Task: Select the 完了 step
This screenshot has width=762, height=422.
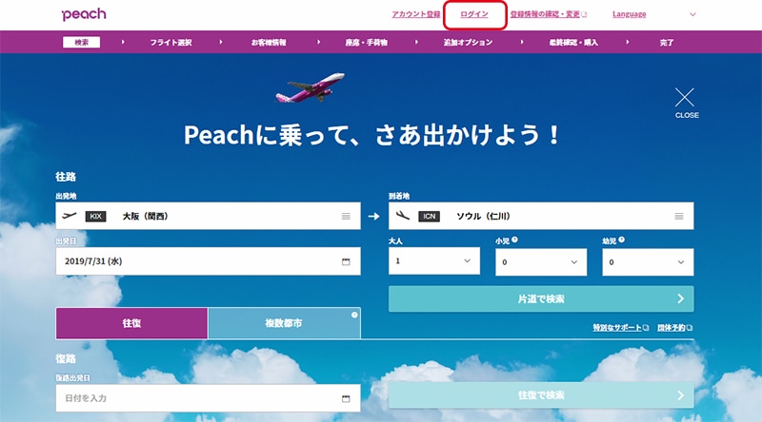Action: pos(666,43)
